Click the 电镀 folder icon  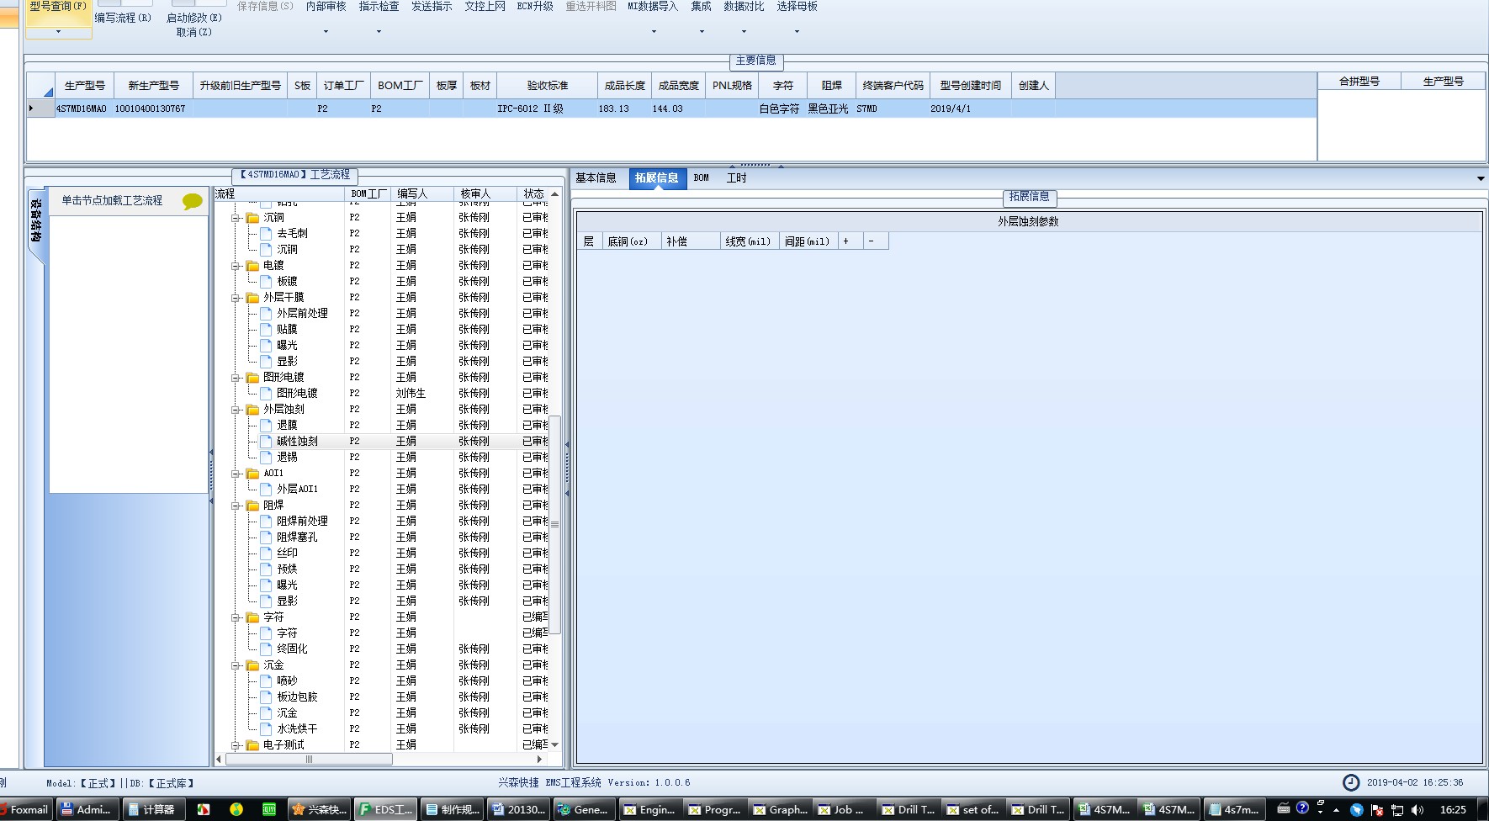252,266
